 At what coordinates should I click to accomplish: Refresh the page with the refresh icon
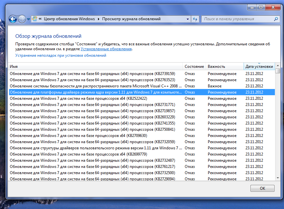point(195,19)
